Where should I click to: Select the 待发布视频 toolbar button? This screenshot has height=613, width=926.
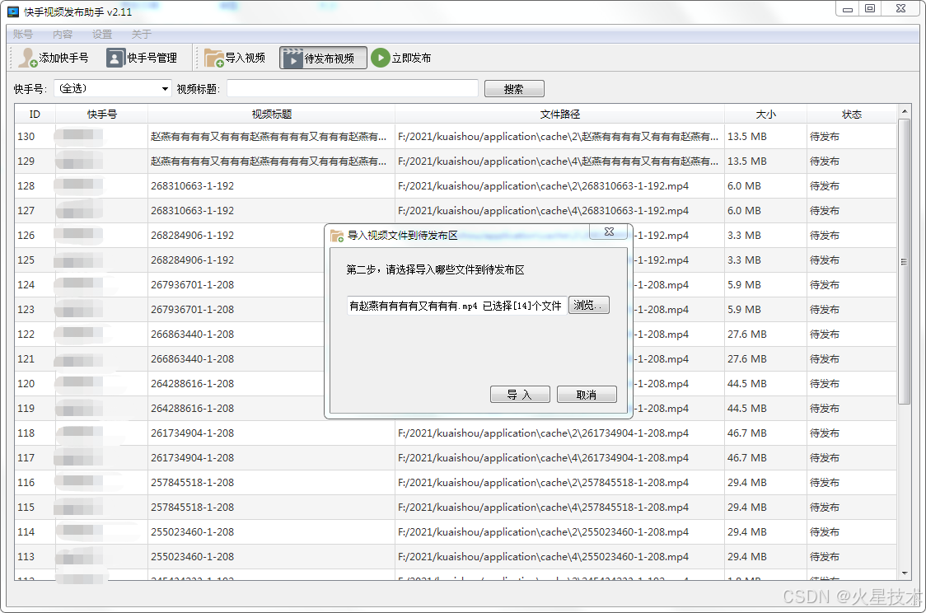point(323,58)
